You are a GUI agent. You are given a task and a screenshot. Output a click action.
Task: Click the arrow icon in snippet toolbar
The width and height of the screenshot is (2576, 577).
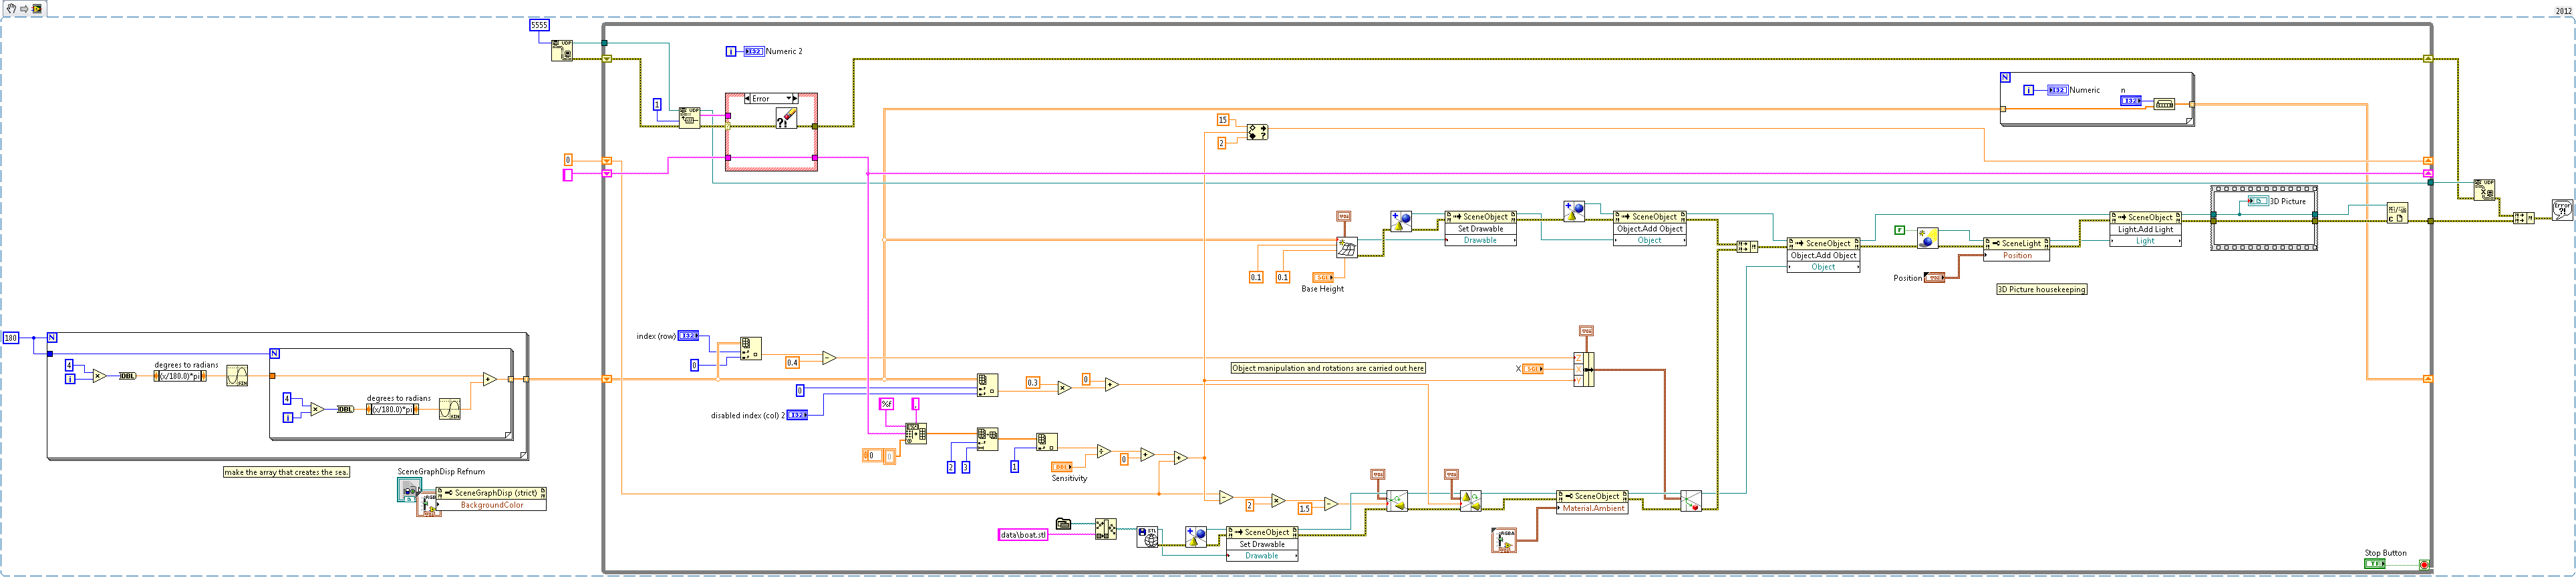(24, 8)
